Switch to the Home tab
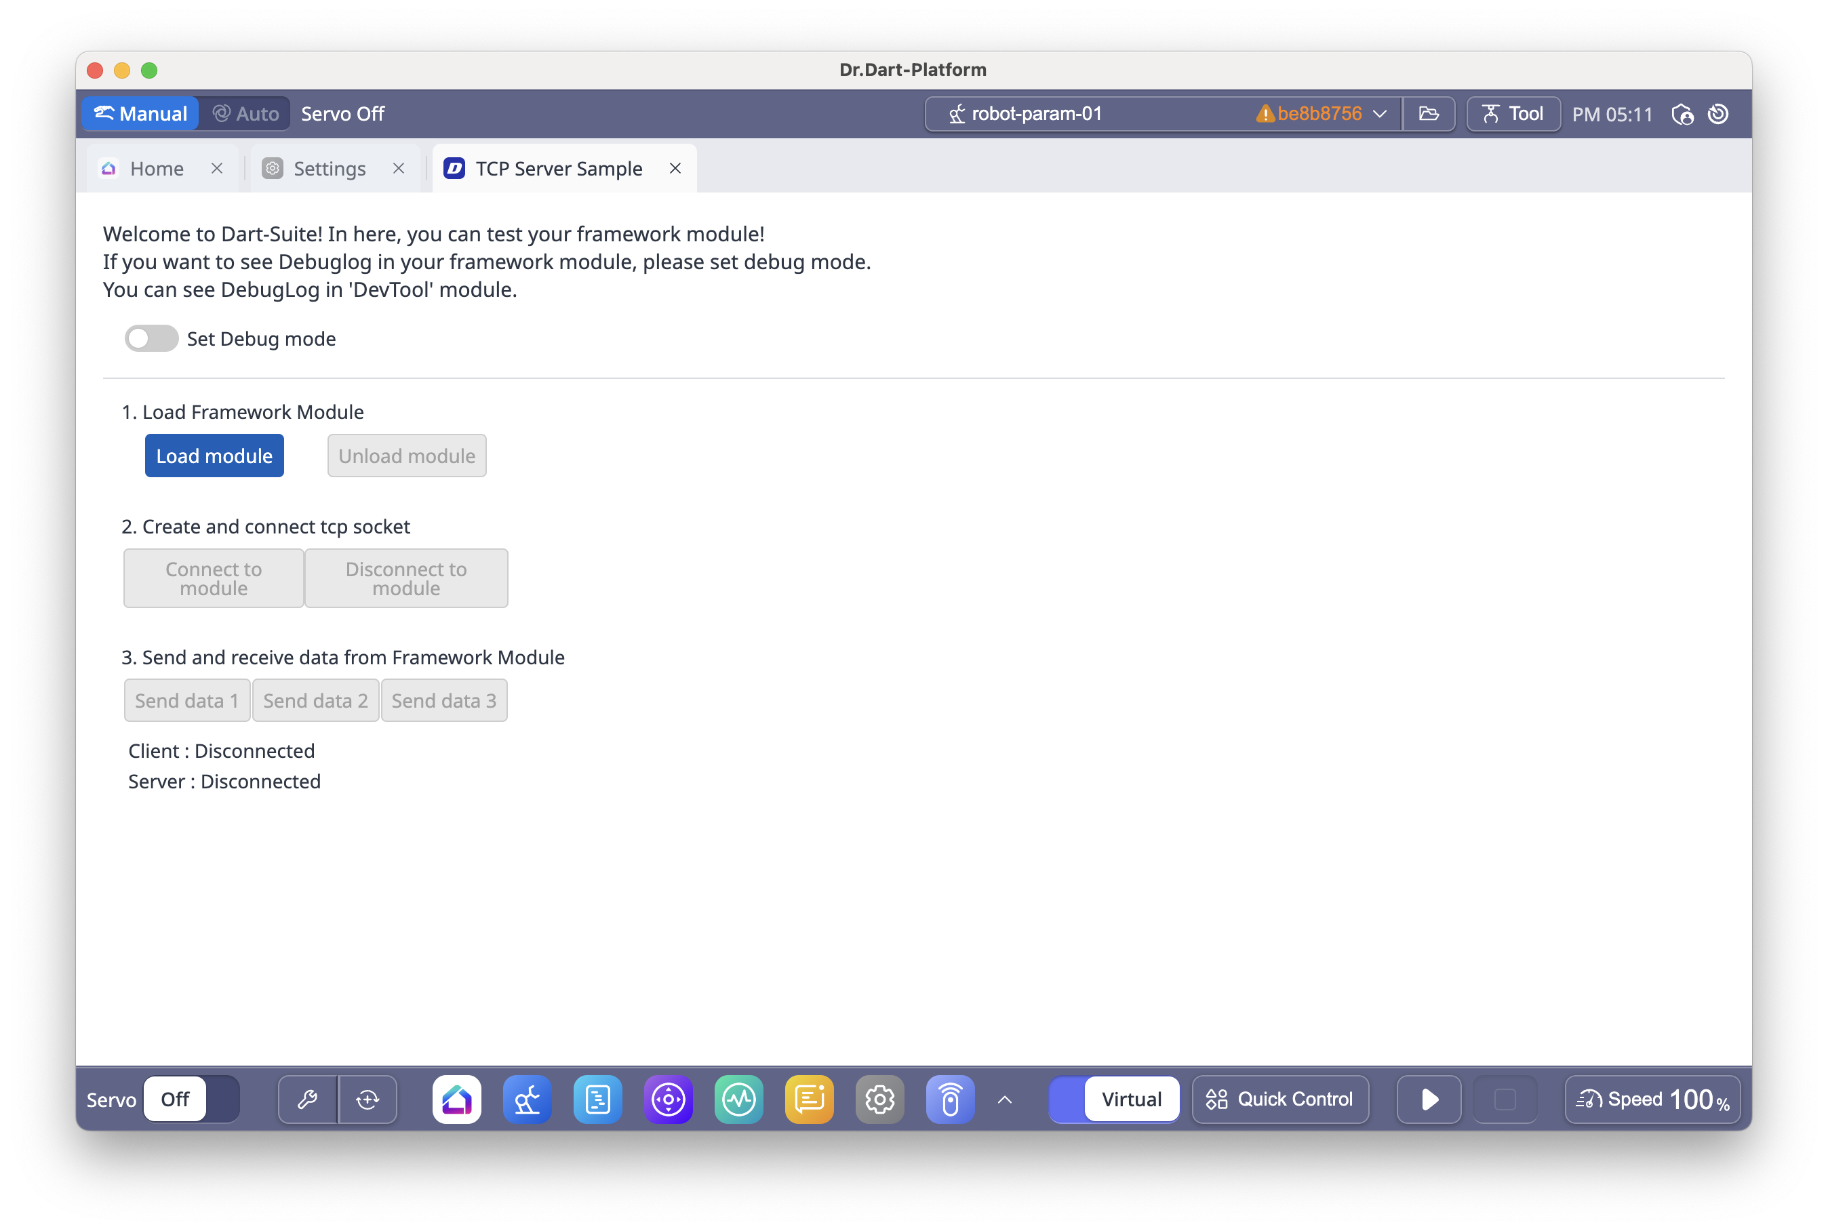 [x=156, y=169]
